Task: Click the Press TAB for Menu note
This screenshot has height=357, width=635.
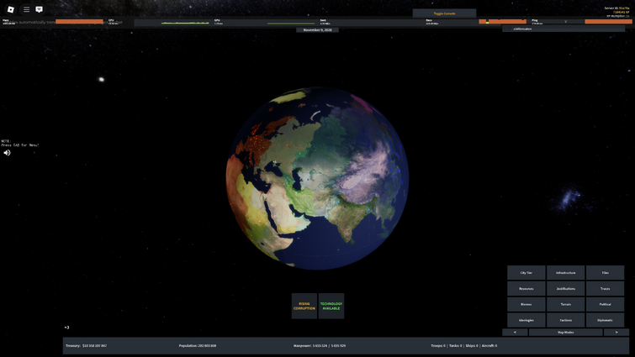Action: [20, 145]
